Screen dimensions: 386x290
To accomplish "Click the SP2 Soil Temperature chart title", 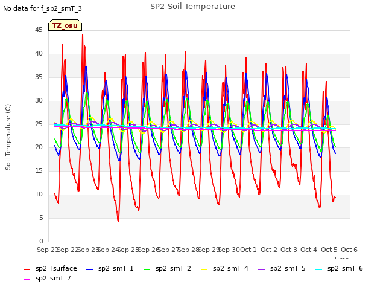I will click(x=192, y=7).
